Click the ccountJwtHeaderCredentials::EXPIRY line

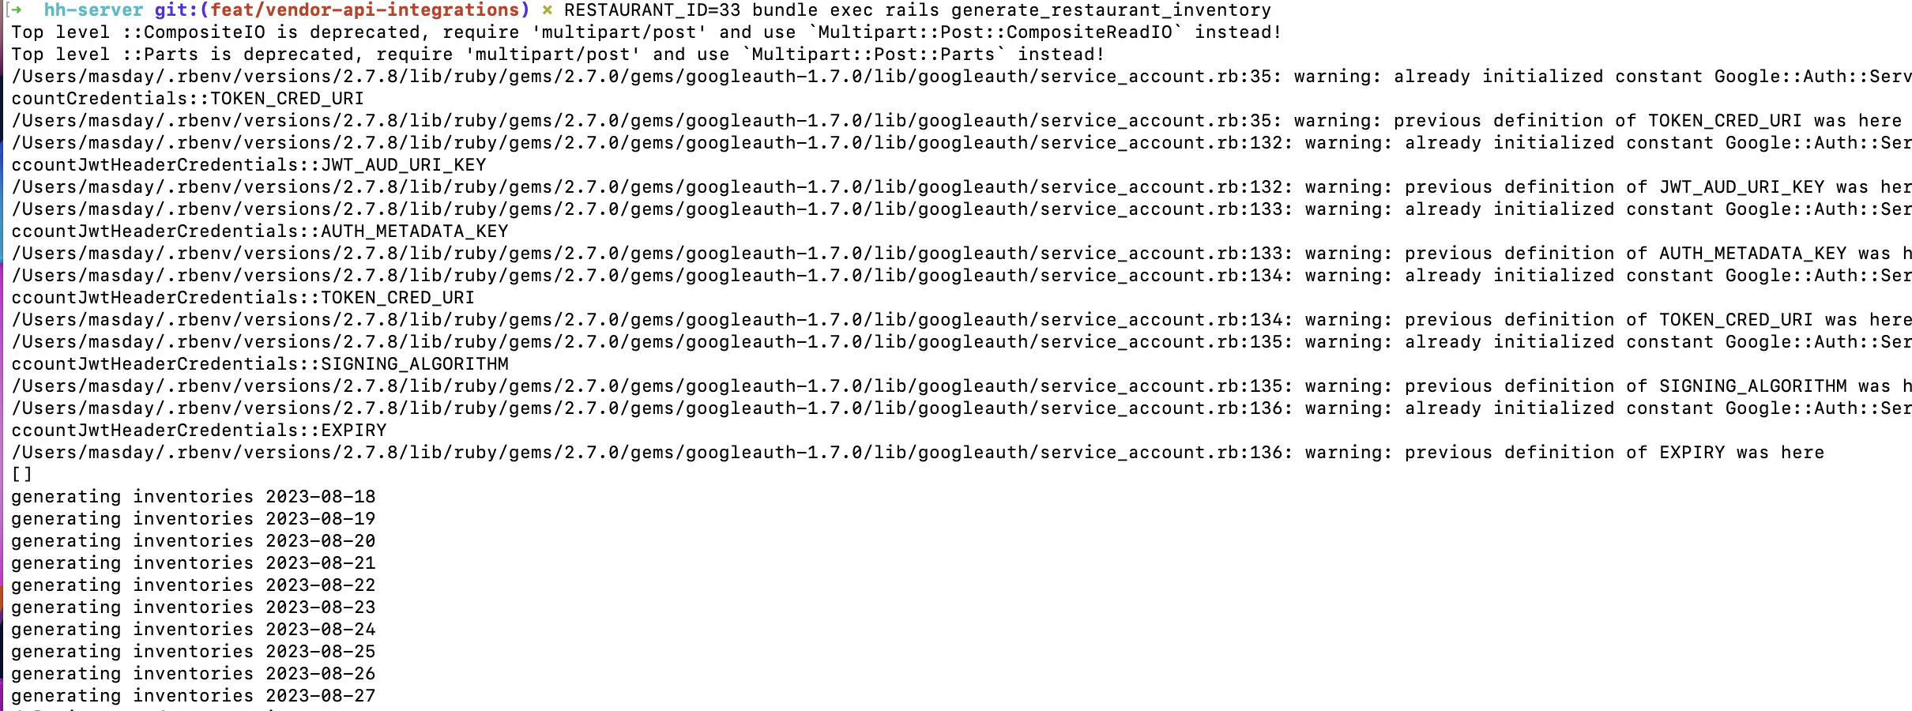[198, 431]
